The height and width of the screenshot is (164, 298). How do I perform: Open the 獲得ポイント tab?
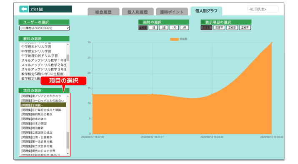tap(172, 12)
